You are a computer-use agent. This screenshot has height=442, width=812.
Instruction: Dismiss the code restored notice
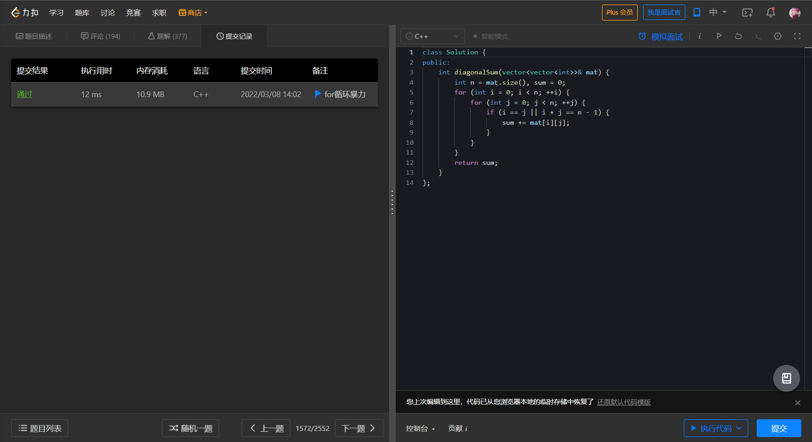pyautogui.click(x=797, y=403)
